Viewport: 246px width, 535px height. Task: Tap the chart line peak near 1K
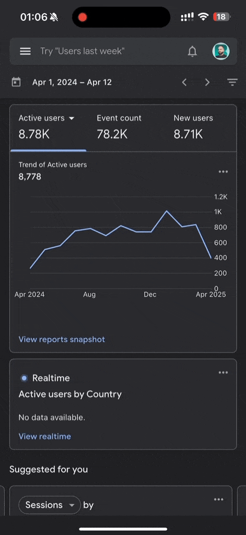click(x=167, y=211)
